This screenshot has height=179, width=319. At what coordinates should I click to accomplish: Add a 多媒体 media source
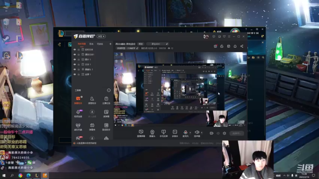click(x=175, y=133)
